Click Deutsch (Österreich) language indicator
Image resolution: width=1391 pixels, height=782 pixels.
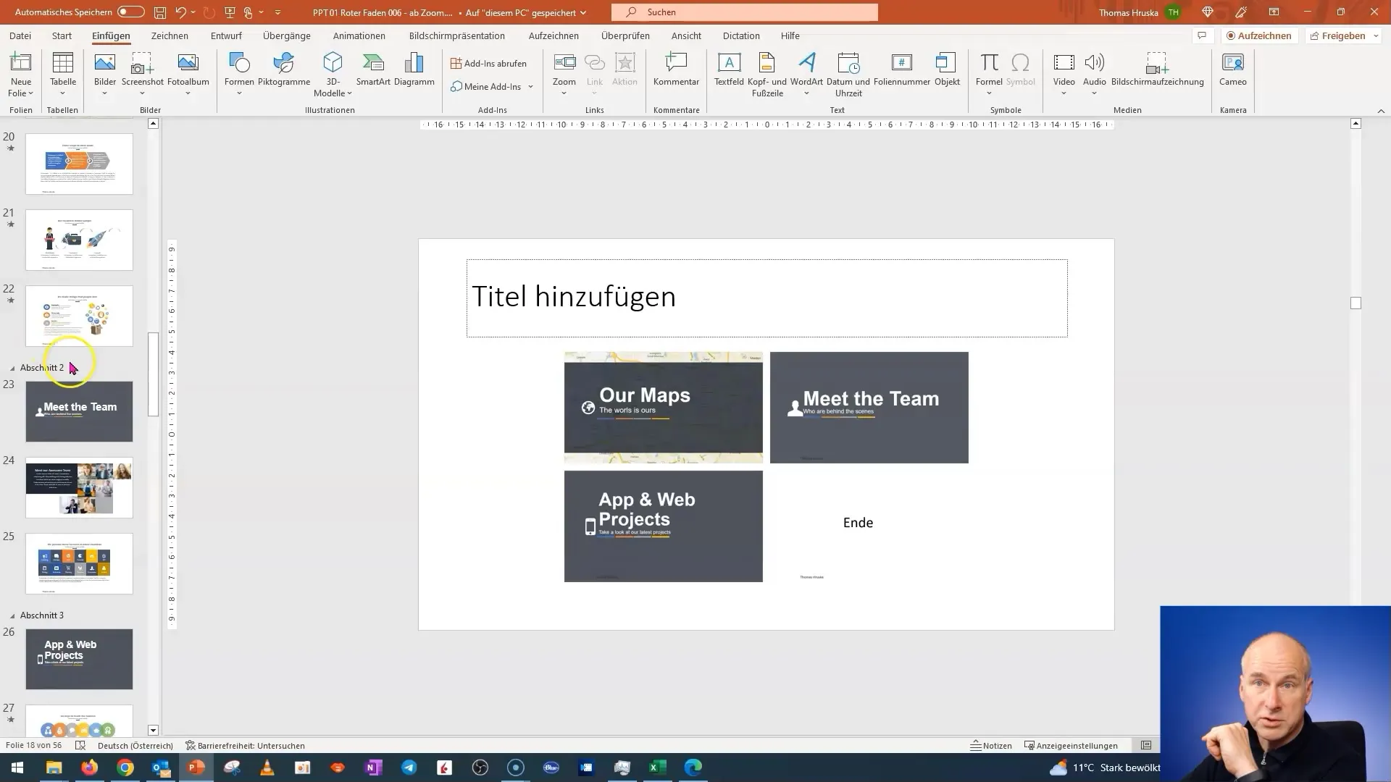[x=135, y=745]
